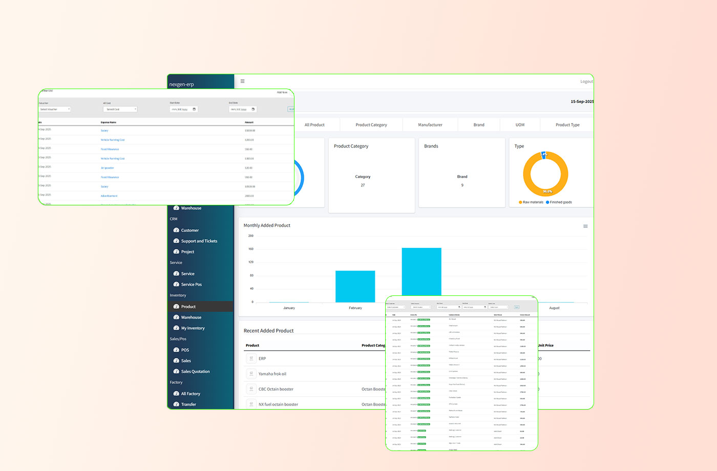Click the Logout link
Screen dimensions: 717x471
586,81
